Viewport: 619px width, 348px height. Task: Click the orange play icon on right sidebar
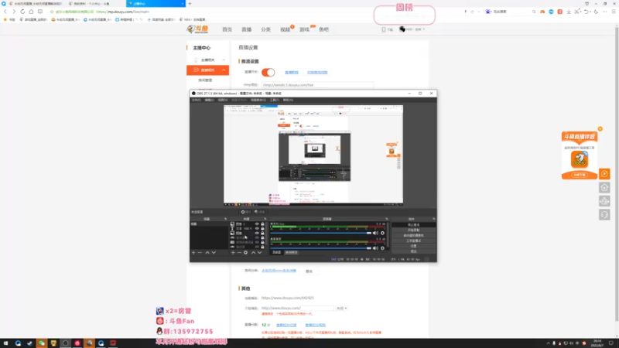tap(604, 173)
